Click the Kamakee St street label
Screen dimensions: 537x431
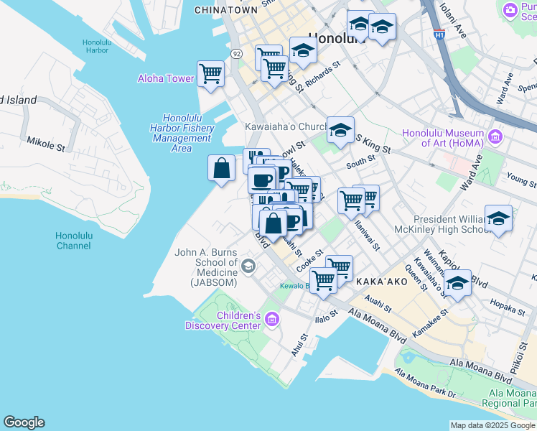[430, 323]
